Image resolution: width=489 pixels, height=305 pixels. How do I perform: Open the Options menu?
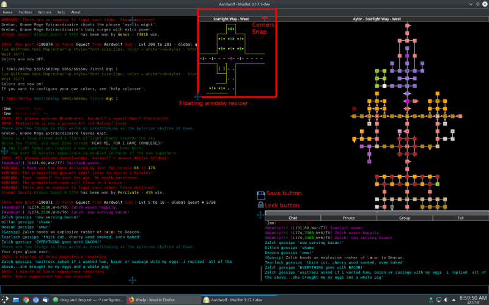45,12
